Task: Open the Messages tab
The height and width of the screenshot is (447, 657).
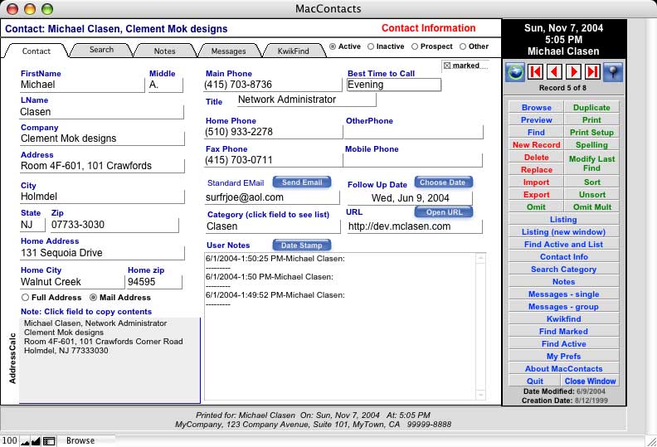Action: point(228,51)
